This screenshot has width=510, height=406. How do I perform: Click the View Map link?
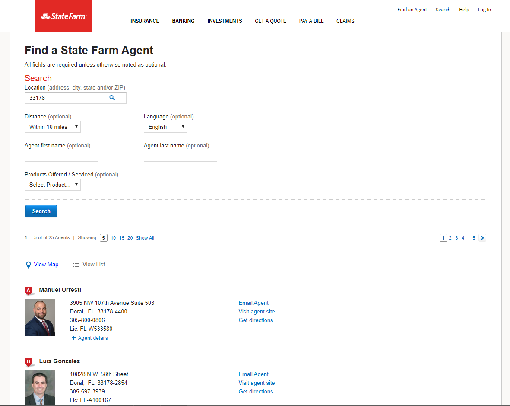(x=46, y=264)
